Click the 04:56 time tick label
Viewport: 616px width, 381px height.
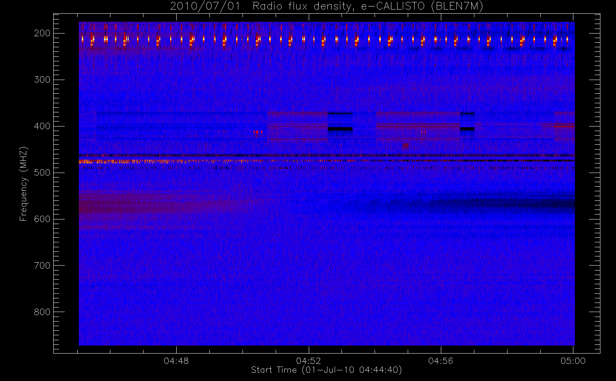pyautogui.click(x=441, y=361)
